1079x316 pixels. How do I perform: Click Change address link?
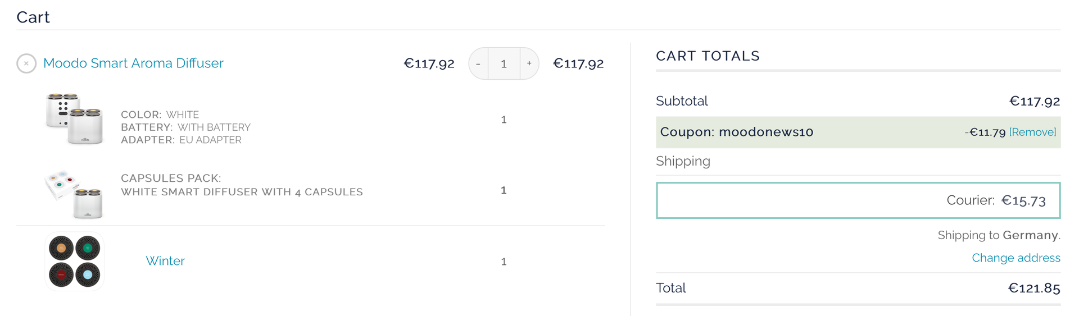pyautogui.click(x=1015, y=258)
